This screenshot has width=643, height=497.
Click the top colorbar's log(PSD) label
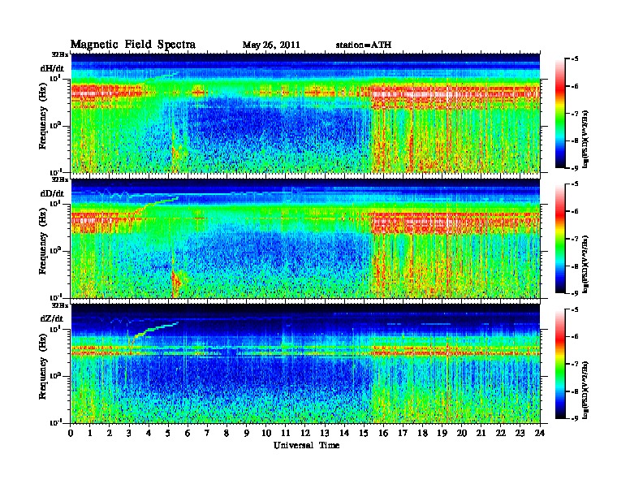click(585, 139)
